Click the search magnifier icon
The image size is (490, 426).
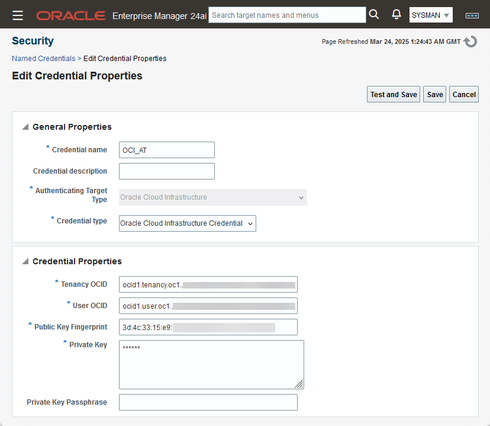[x=374, y=14]
